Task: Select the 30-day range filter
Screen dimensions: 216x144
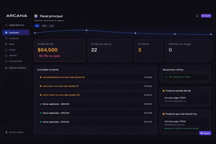Action: coord(37,26)
